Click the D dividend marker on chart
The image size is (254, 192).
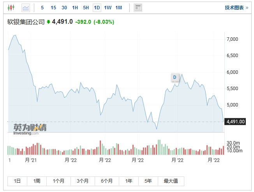(175, 77)
